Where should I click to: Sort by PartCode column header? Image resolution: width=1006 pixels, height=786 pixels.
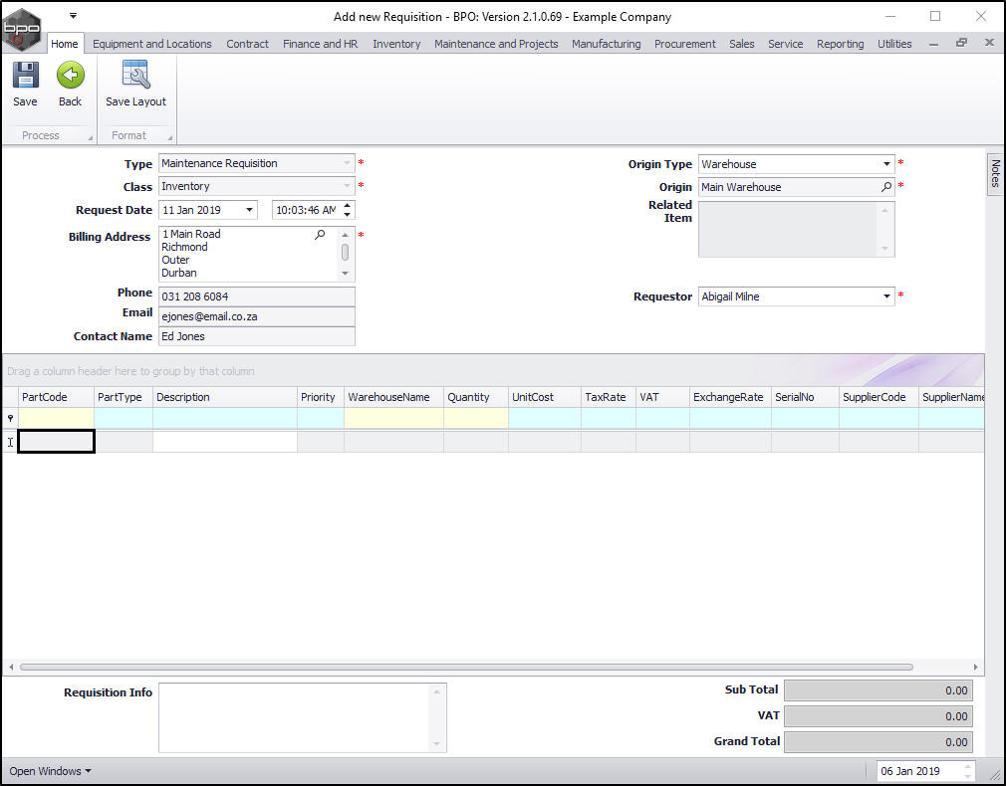click(x=56, y=397)
